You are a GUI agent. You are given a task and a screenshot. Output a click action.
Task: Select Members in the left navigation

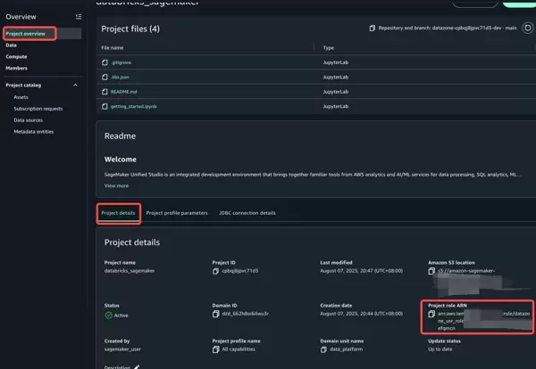17,67
